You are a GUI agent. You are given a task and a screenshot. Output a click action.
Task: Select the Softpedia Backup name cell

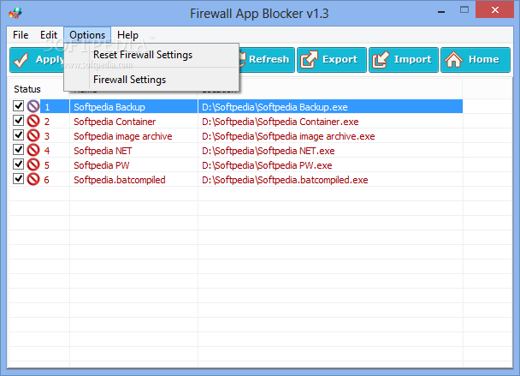point(133,106)
